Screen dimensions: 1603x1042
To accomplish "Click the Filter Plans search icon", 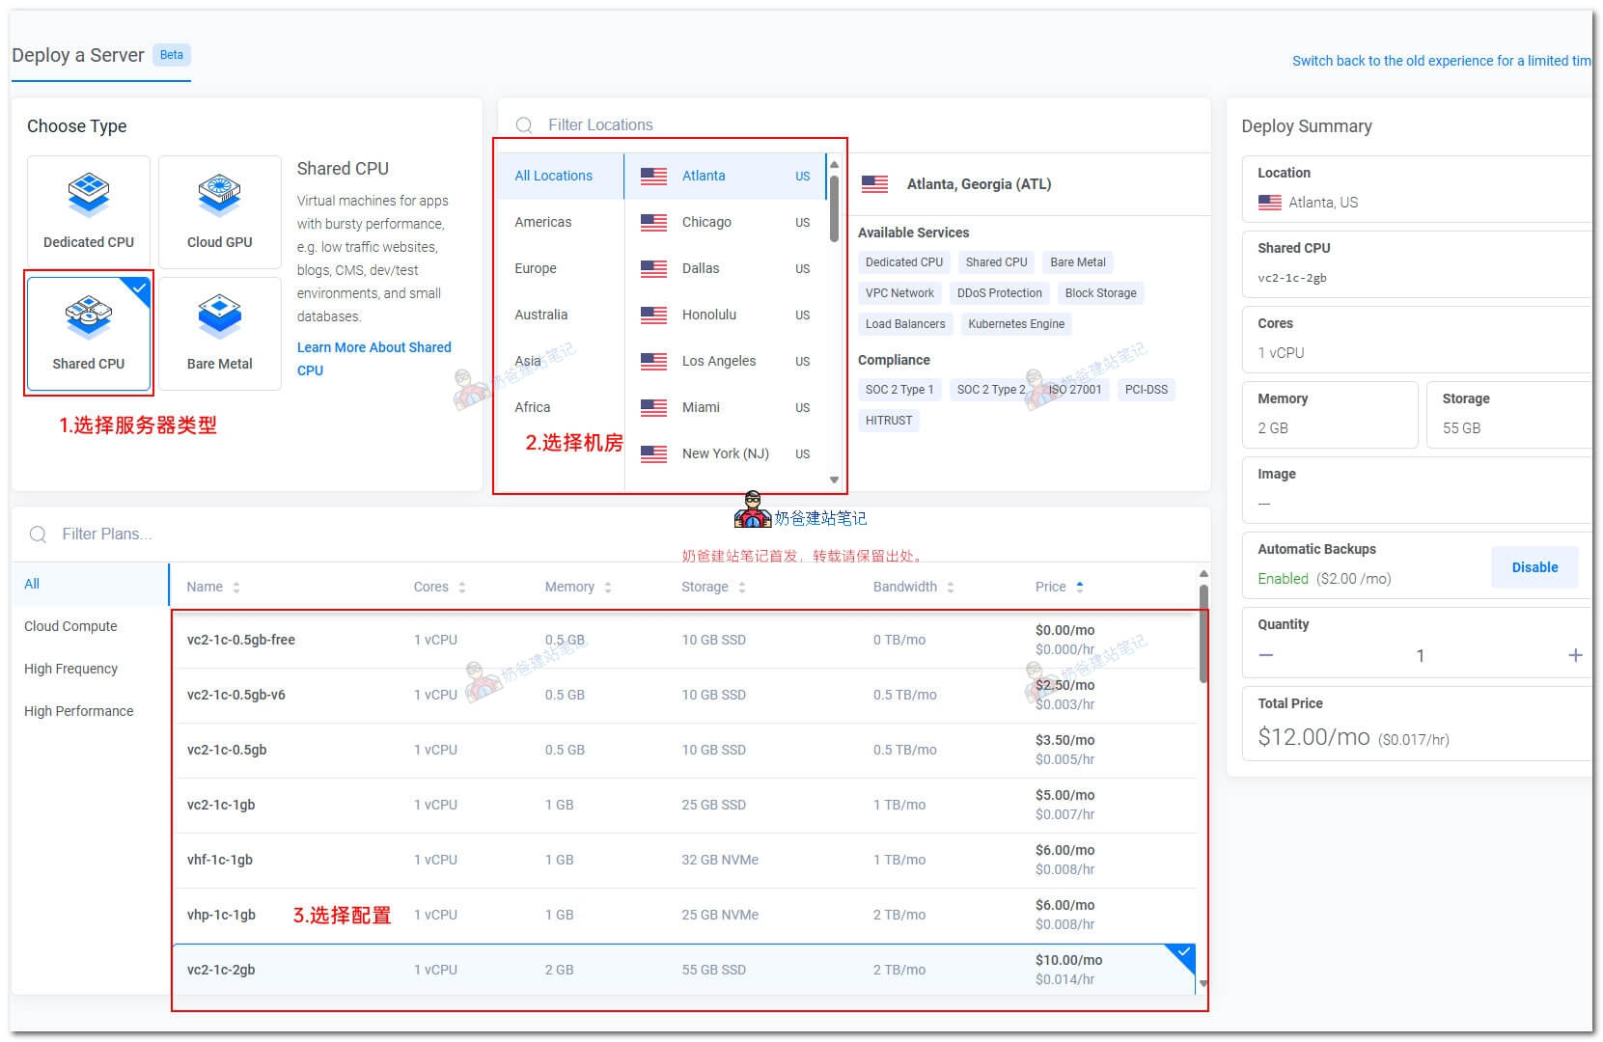I will coord(38,535).
